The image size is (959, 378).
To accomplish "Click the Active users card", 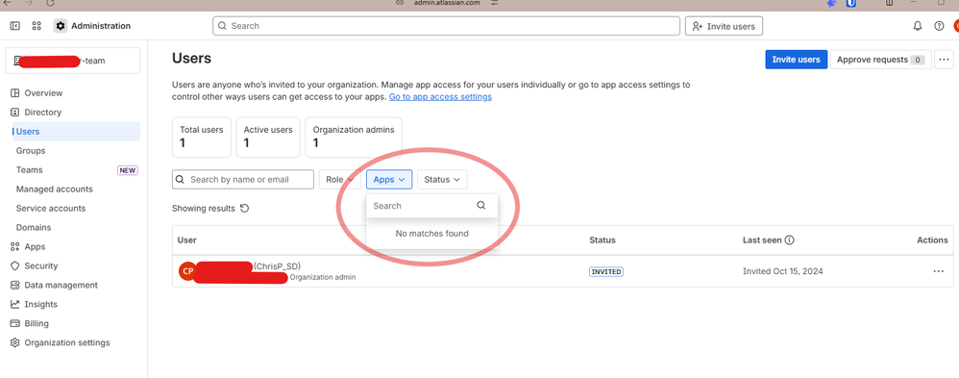I will [x=268, y=138].
